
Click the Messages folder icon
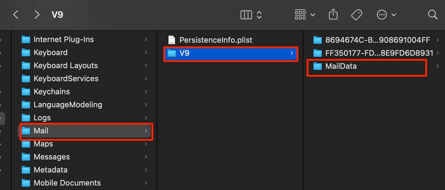26,157
